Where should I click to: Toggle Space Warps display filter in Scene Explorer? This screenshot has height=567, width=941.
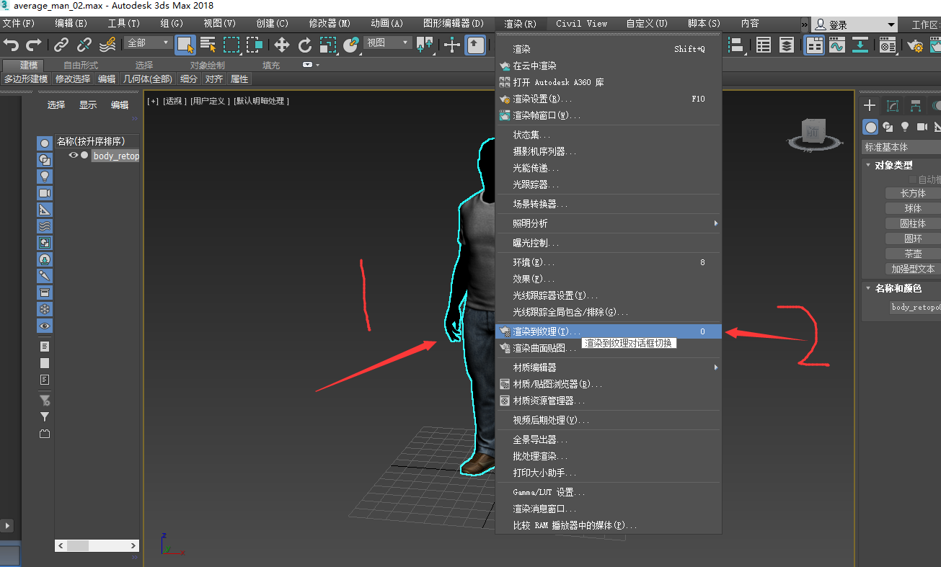[x=45, y=226]
